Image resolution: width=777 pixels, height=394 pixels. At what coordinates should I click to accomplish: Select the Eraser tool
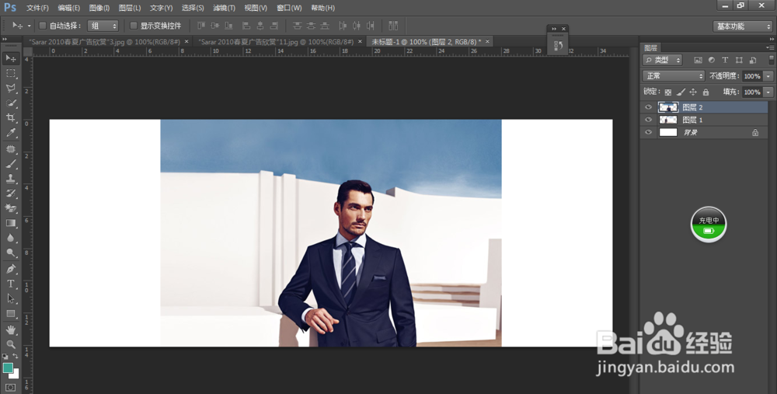[10, 208]
